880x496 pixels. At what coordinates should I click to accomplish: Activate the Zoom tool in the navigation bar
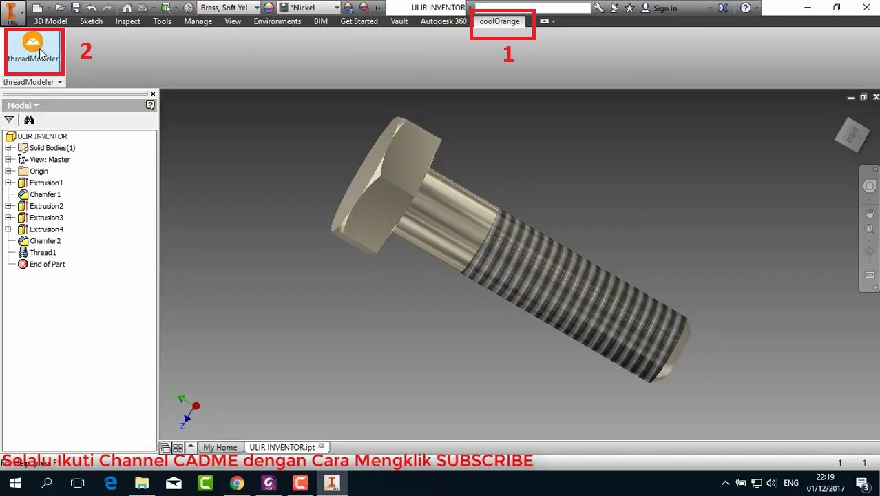coord(870,227)
